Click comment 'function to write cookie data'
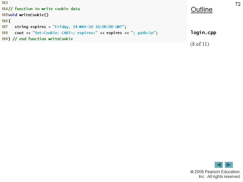 44,9
